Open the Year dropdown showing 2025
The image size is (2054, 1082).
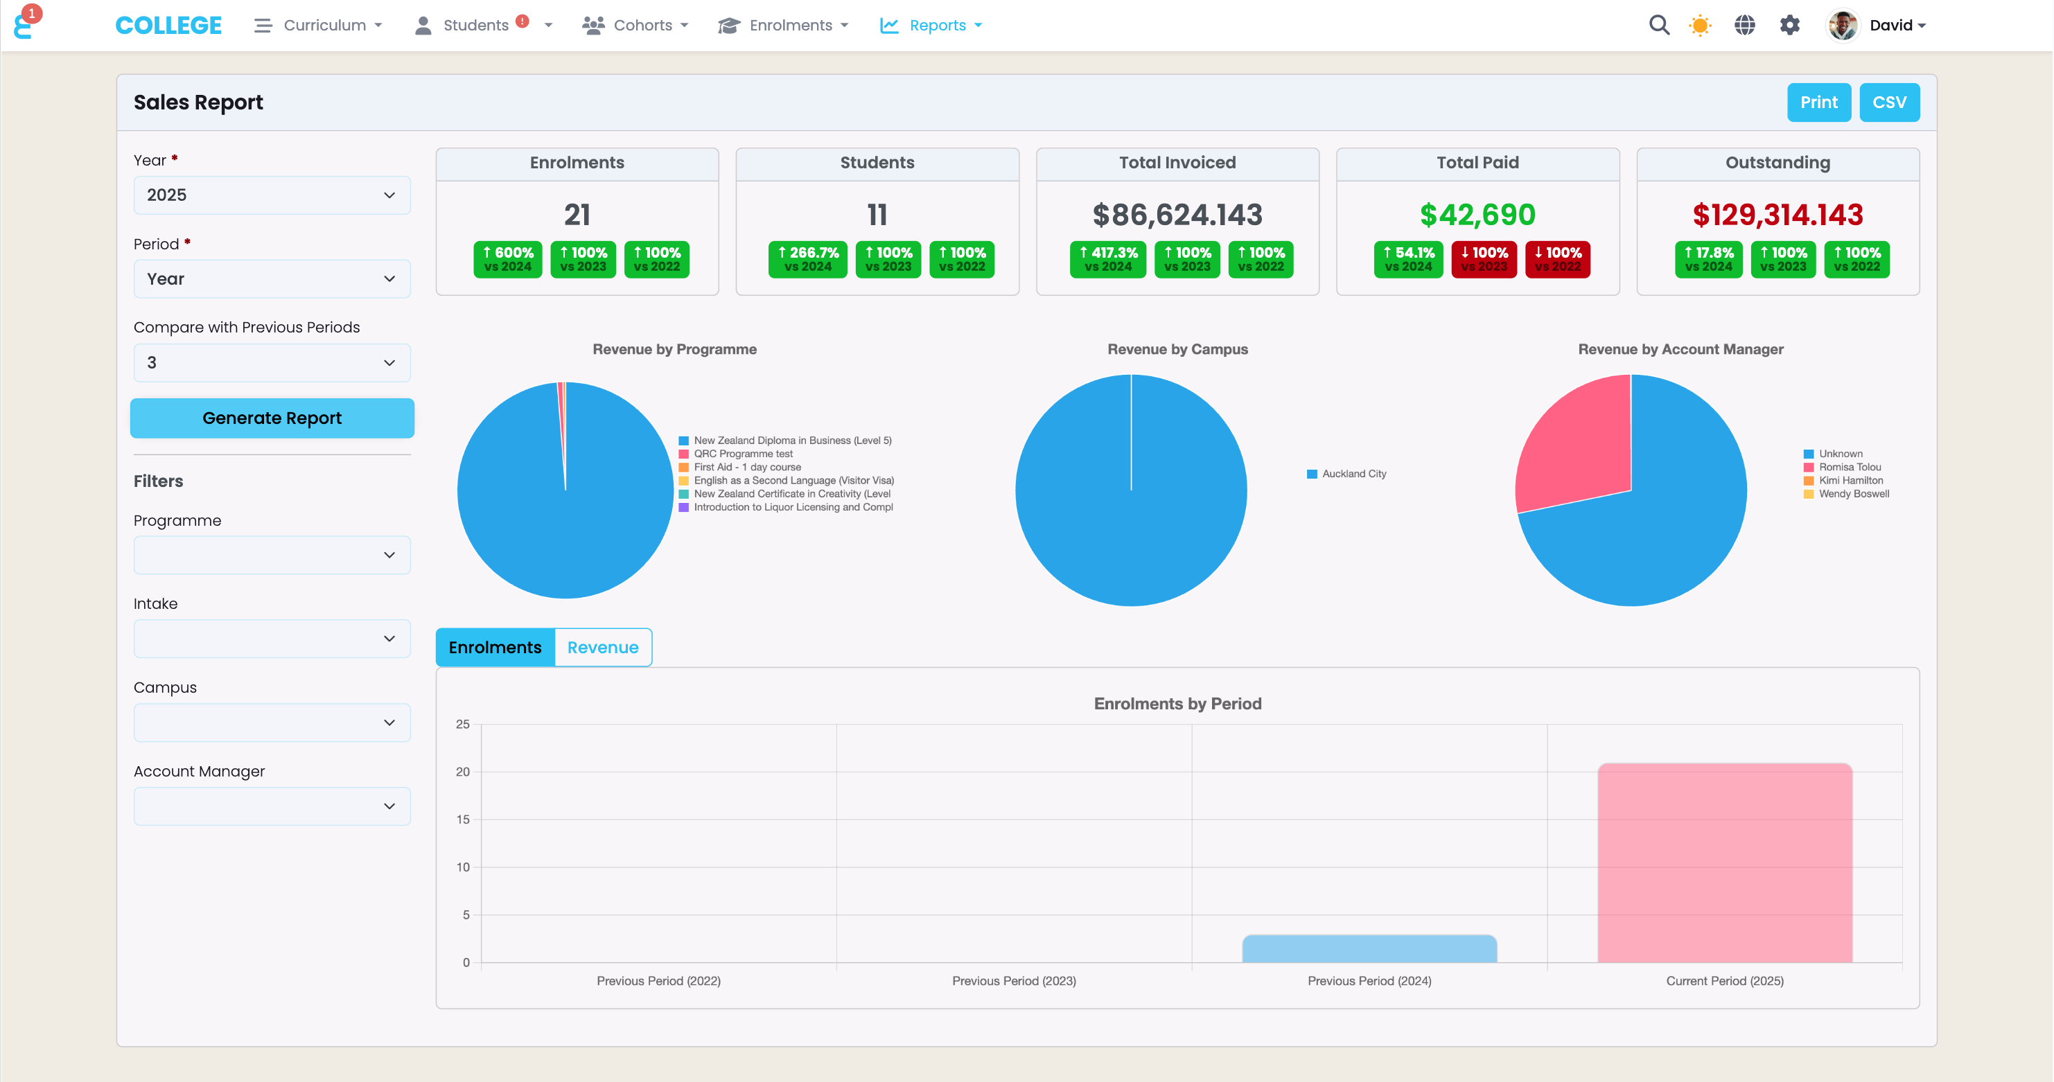[x=272, y=195]
